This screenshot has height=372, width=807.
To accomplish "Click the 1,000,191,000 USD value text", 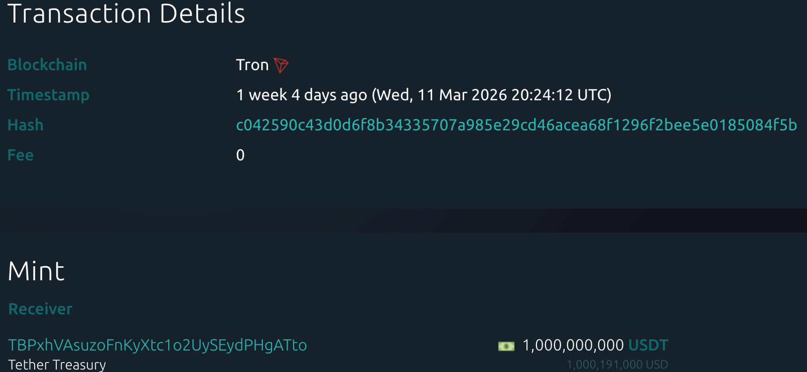I will 617,364.
